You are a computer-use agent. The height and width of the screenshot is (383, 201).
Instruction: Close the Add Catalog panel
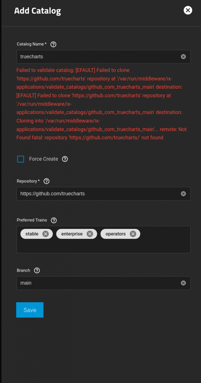point(188,10)
